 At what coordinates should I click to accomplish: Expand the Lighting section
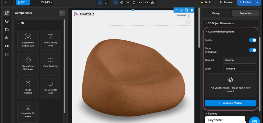pos(231,113)
